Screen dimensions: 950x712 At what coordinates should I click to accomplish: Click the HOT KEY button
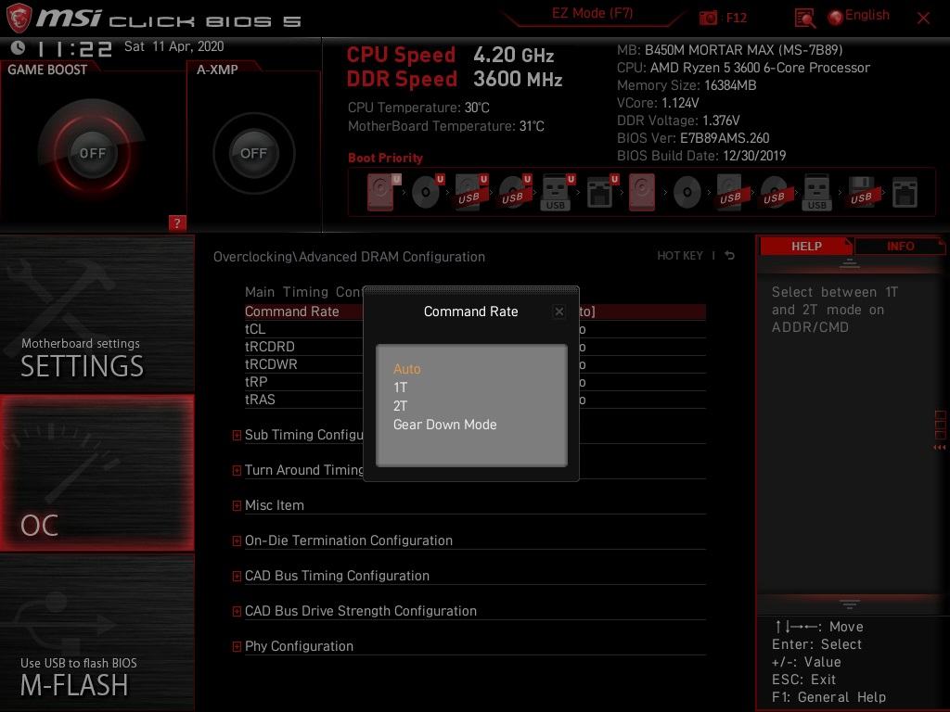click(x=680, y=256)
